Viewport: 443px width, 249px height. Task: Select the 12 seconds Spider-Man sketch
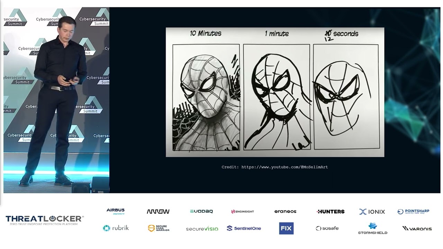[346, 97]
